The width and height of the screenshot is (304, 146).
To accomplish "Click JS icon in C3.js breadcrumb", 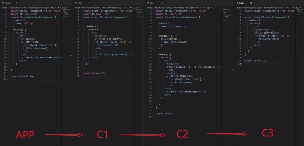I will pyautogui.click(x=292, y=8).
